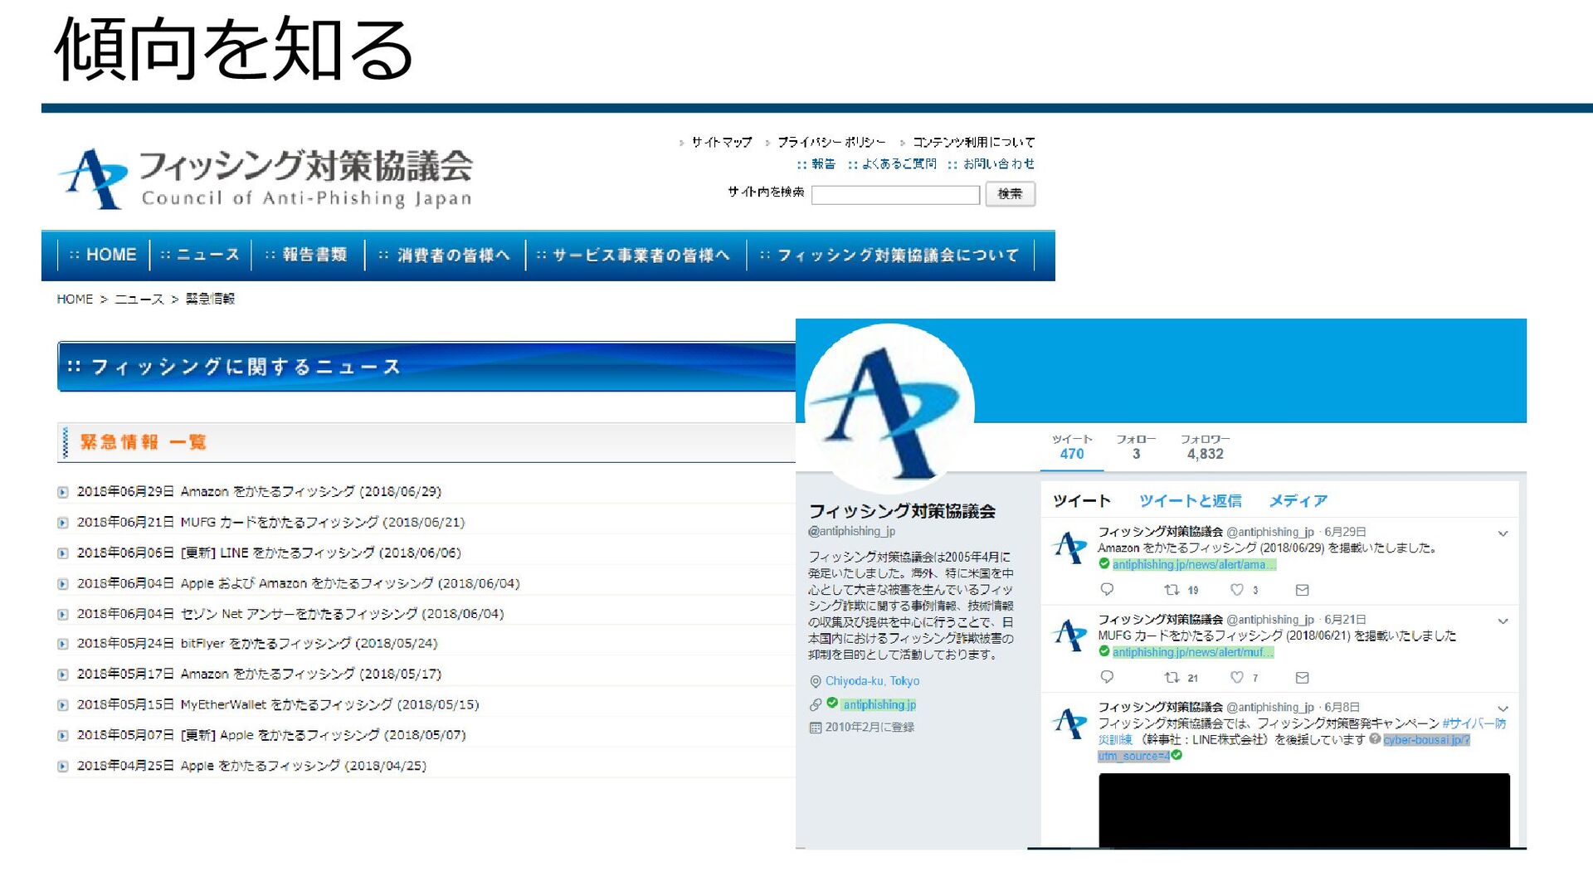Like the Amazon phishing tweet
The height and width of the screenshot is (896, 1593).
1236,590
